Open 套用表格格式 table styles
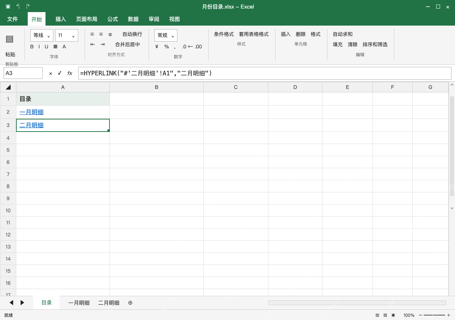Screen dimensions: 455x320 254,34
